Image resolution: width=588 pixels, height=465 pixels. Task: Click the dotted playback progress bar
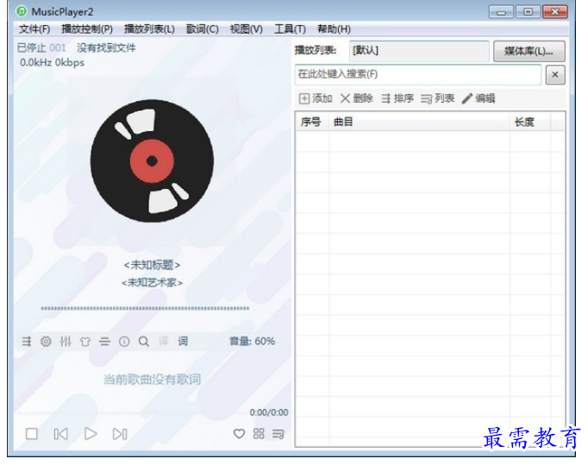pos(145,309)
